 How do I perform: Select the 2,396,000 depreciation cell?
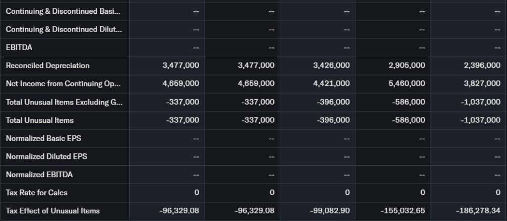click(482, 66)
